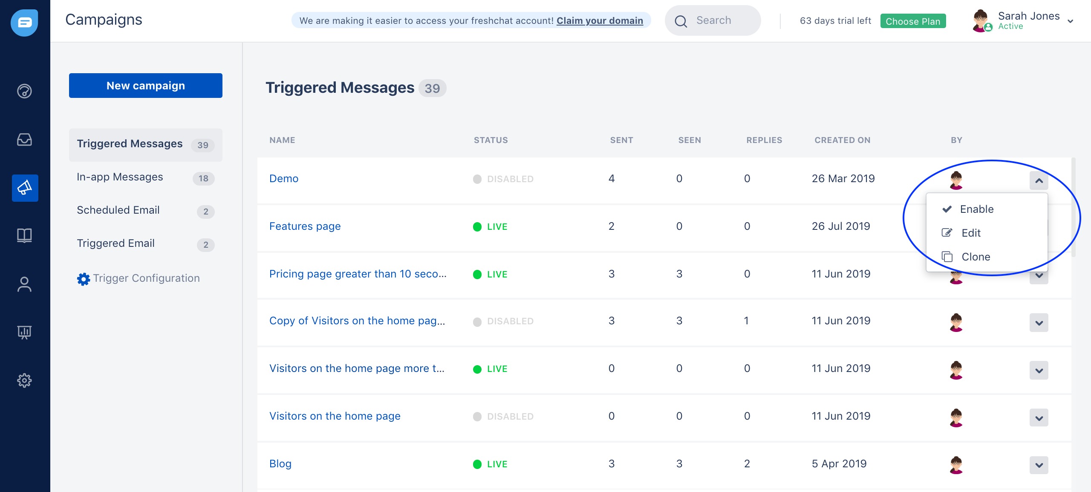
Task: Open the FAQ book icon in sidebar
Action: tap(24, 235)
